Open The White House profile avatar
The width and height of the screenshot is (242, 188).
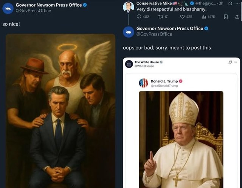[129, 64]
